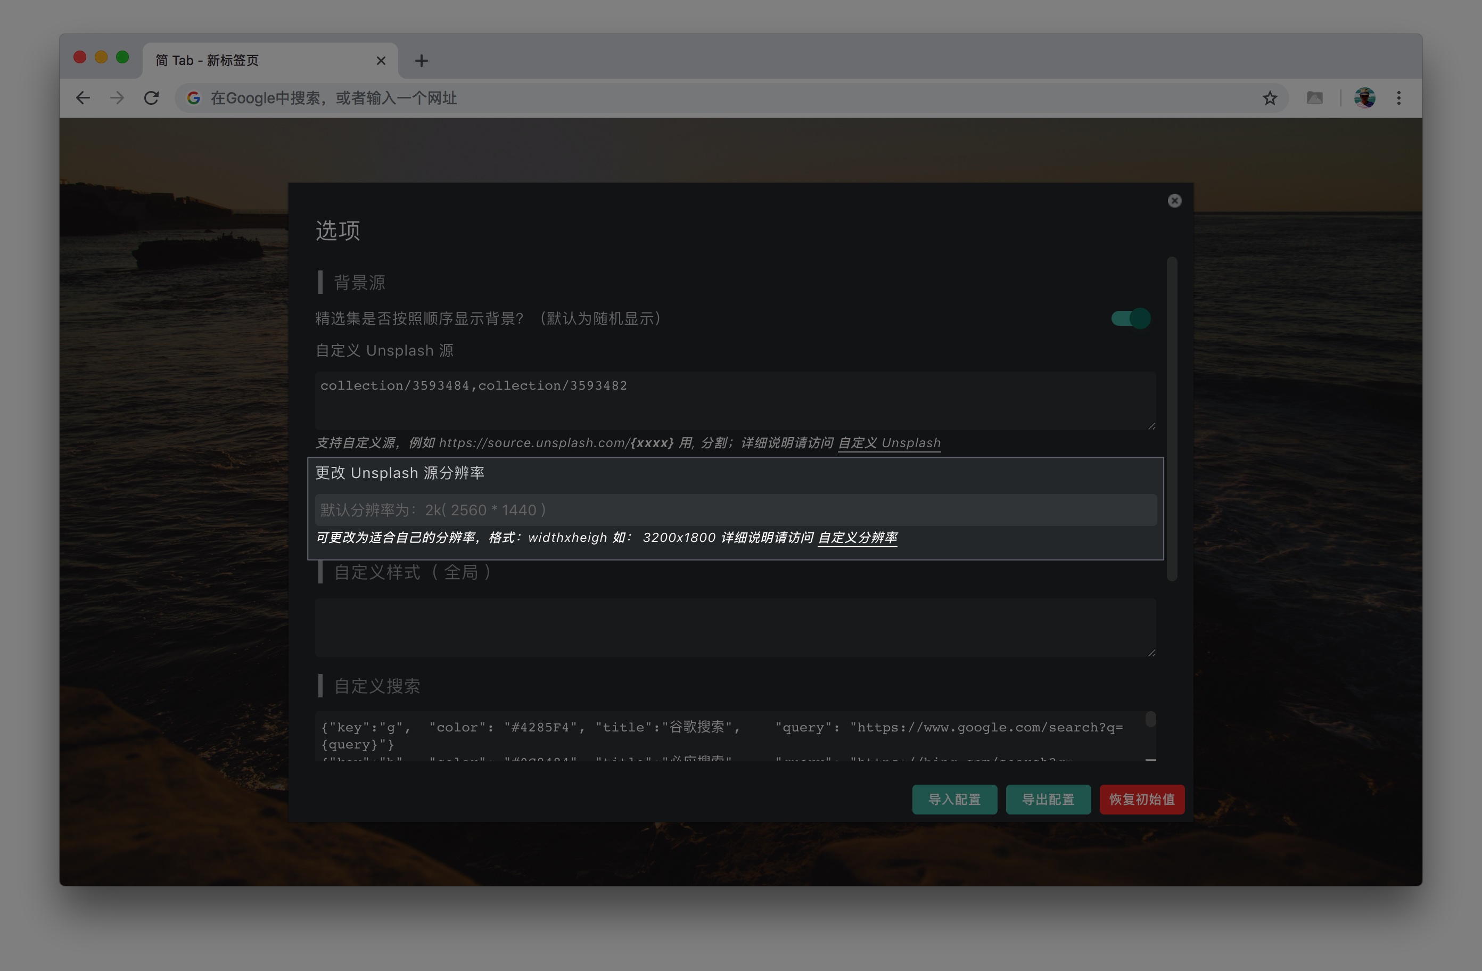Toggle sequential background display switch

(1130, 318)
